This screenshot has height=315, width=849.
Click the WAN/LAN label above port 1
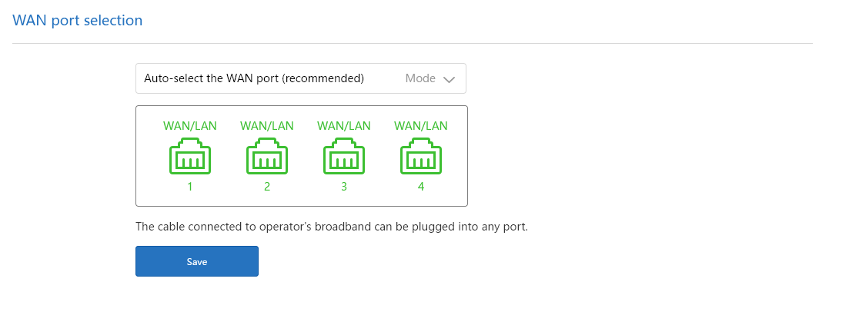coord(190,126)
